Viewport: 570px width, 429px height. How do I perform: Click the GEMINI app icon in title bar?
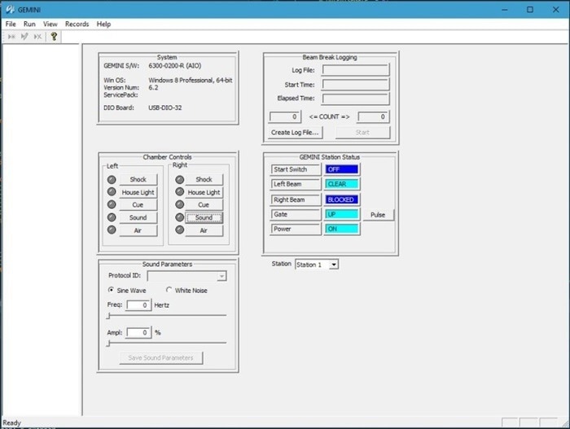[x=9, y=10]
